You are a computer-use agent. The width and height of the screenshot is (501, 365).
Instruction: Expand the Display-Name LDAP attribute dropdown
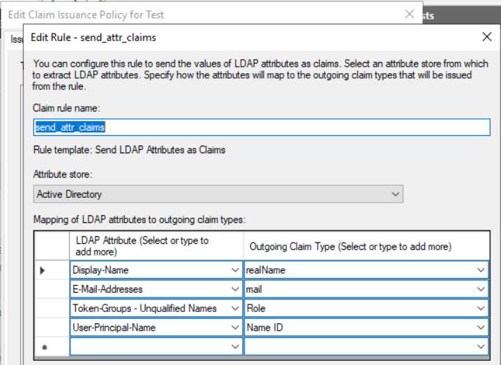point(234,270)
